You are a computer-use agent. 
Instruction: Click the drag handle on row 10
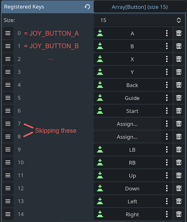(8, 163)
